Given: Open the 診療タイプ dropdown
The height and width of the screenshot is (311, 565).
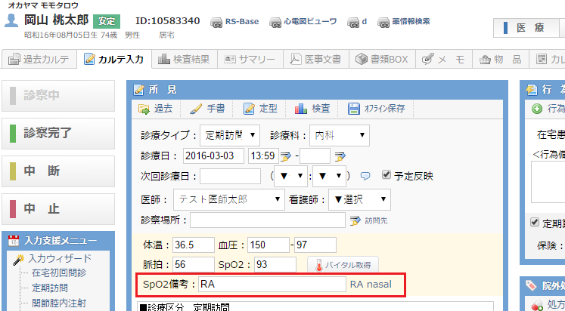Looking at the screenshot, I should tap(230, 135).
